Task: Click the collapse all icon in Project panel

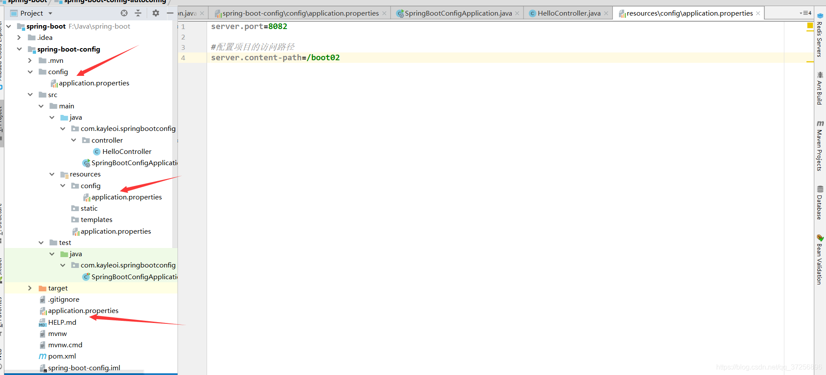Action: pos(138,13)
